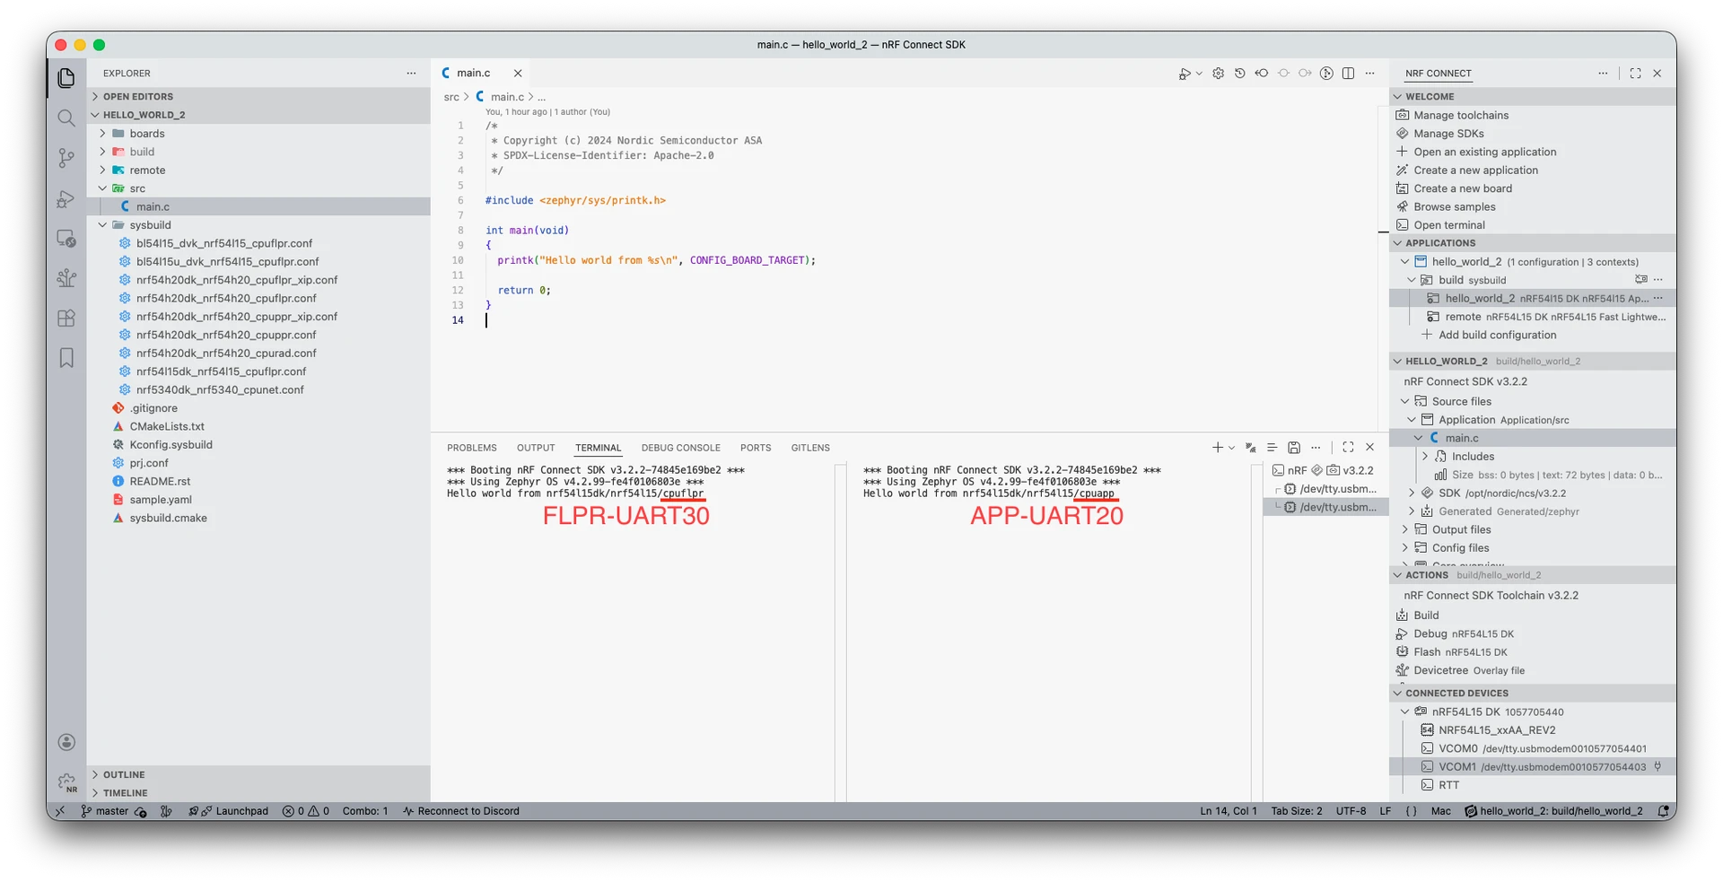This screenshot has height=882, width=1723.
Task: Switch to the DEBUG CONSOLE tab
Action: pyautogui.click(x=680, y=448)
